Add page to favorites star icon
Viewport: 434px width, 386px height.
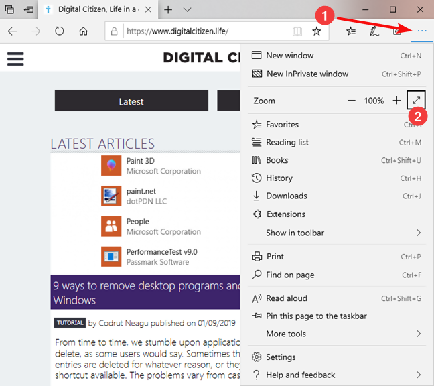317,31
